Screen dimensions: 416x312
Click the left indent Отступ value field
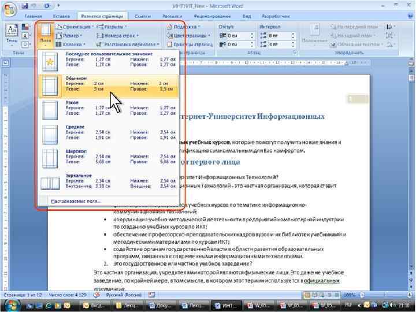click(x=237, y=36)
